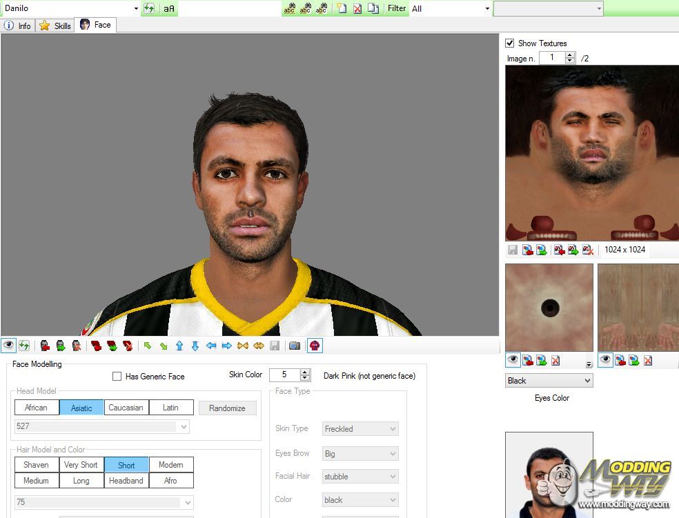Viewport: 679px width, 518px height.
Task: Open the Eyes Color dropdown showing Black
Action: [549, 381]
